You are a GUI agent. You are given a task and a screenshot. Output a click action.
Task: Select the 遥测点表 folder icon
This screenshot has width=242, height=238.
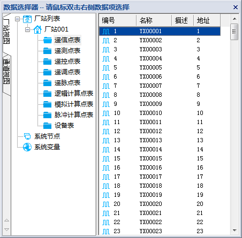coord(48,51)
